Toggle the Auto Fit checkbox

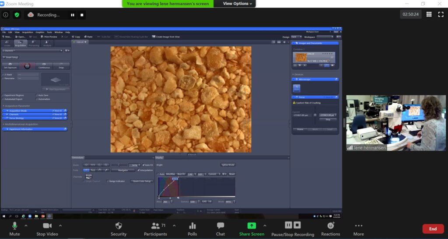pos(144,165)
